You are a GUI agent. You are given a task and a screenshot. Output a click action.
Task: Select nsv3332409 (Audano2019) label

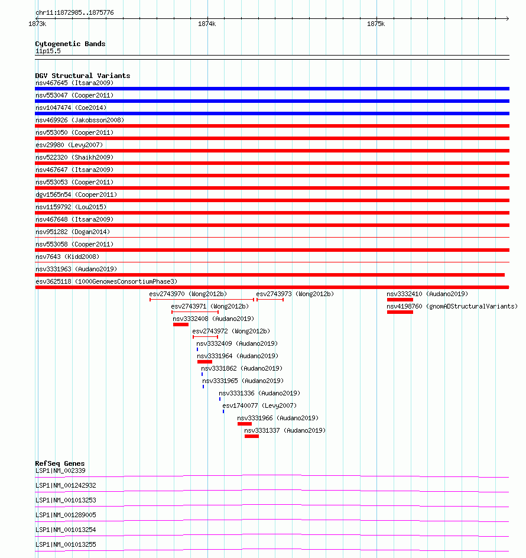tap(237, 344)
